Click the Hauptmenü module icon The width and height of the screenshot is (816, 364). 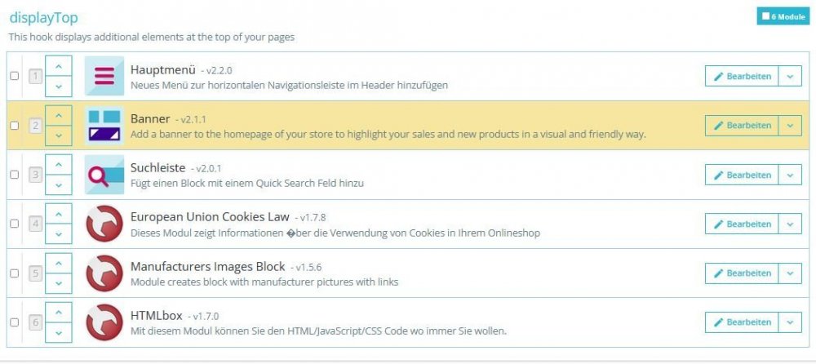[x=104, y=76]
